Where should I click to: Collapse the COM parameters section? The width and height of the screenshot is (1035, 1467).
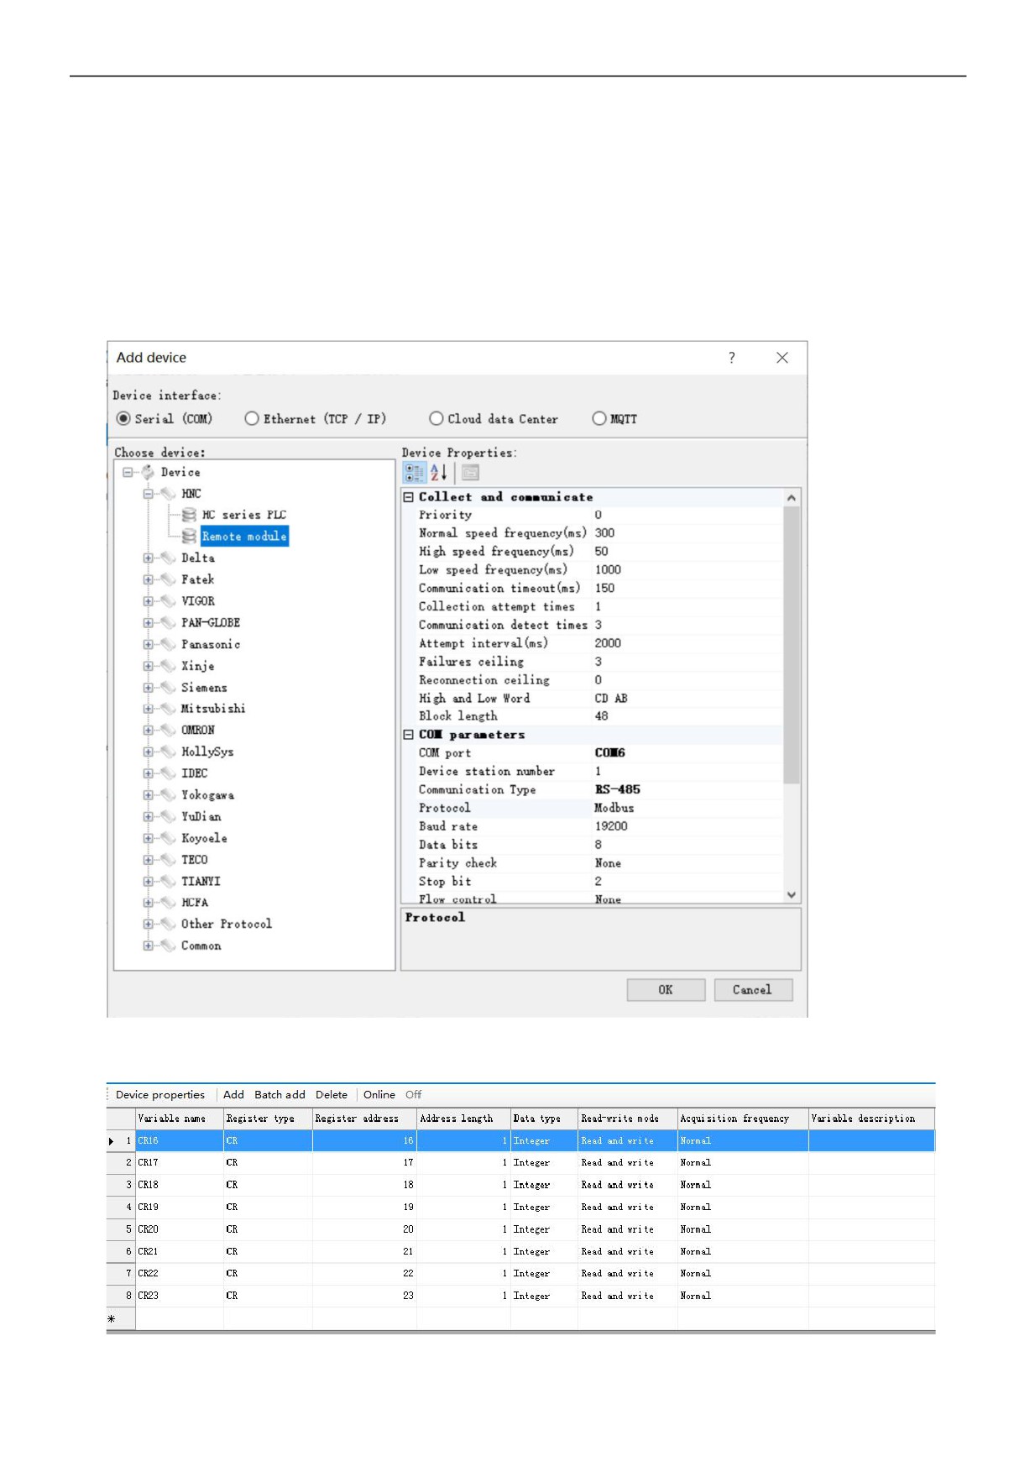point(409,735)
